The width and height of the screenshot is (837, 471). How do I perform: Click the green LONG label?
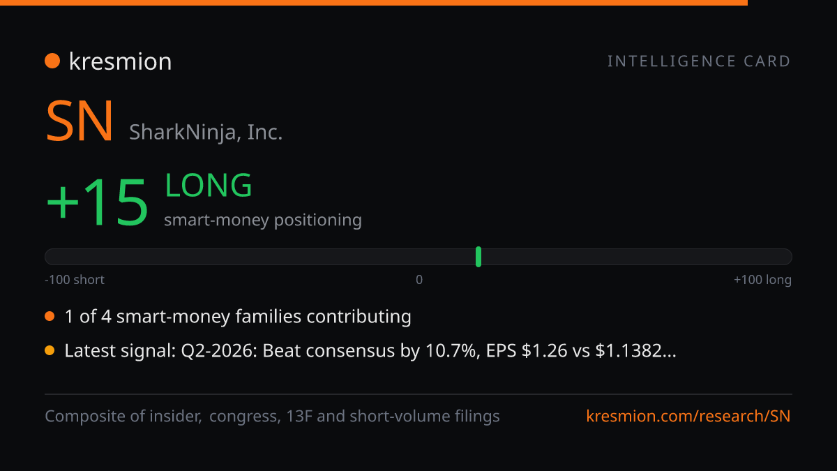click(x=208, y=186)
